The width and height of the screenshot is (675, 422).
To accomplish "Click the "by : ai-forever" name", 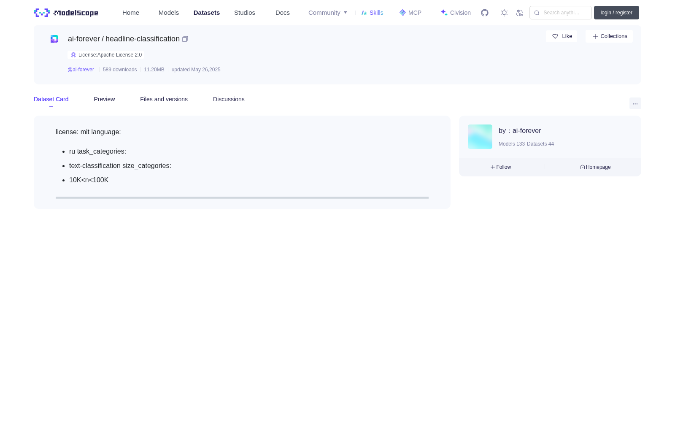I will [x=520, y=131].
